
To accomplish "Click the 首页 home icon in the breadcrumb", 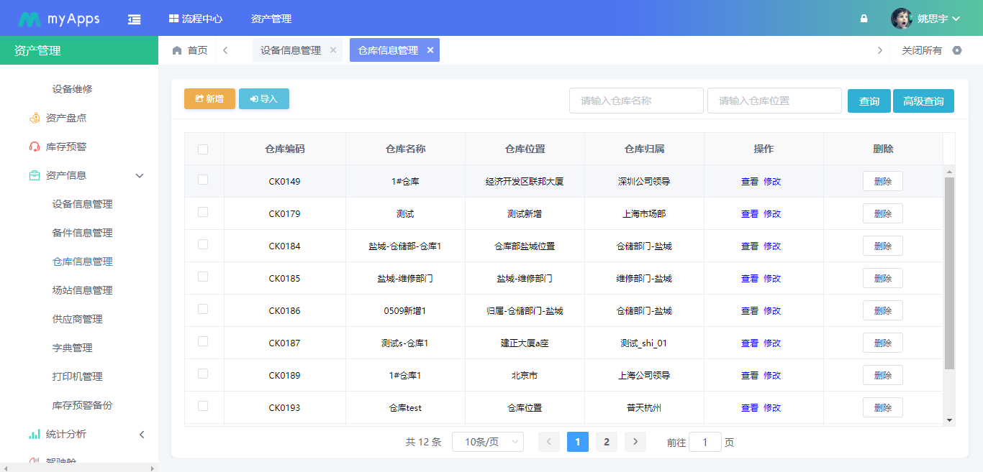I will (x=176, y=50).
